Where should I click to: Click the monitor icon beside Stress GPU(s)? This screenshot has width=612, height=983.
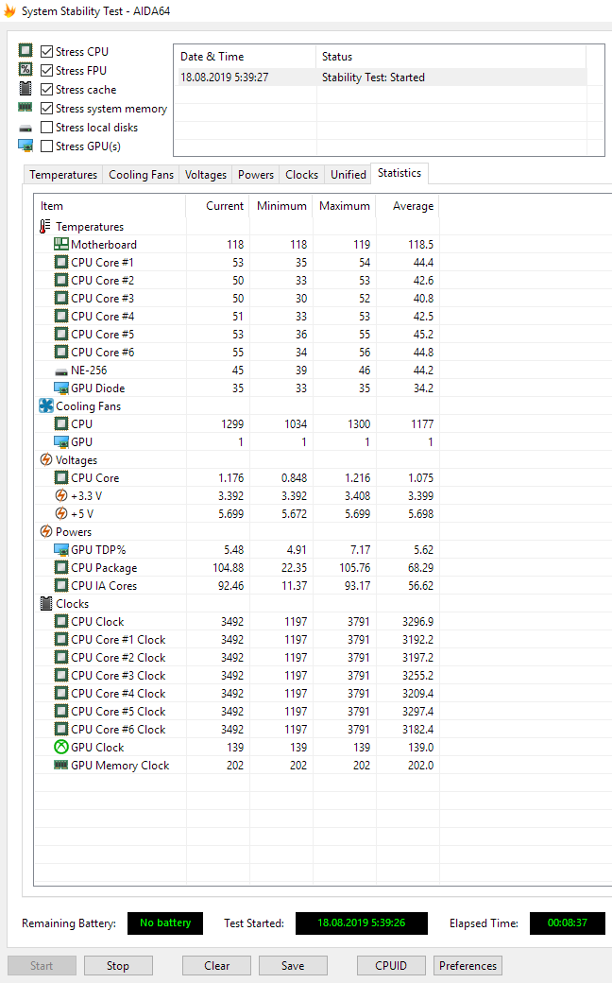25,146
